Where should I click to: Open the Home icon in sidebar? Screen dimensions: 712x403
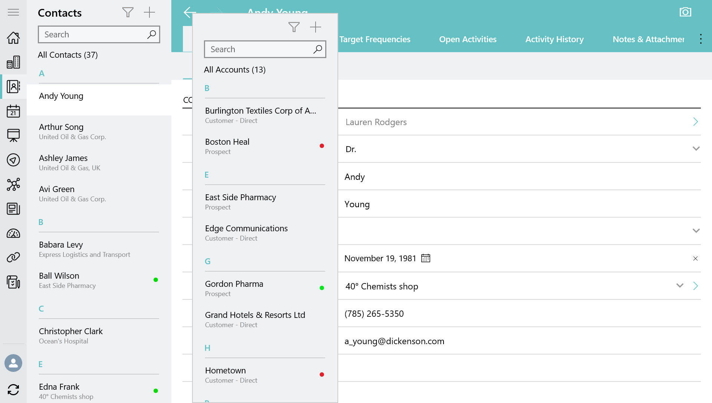(13, 37)
